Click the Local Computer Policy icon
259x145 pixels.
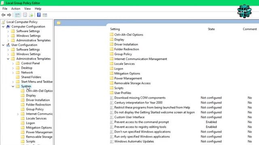(3, 22)
